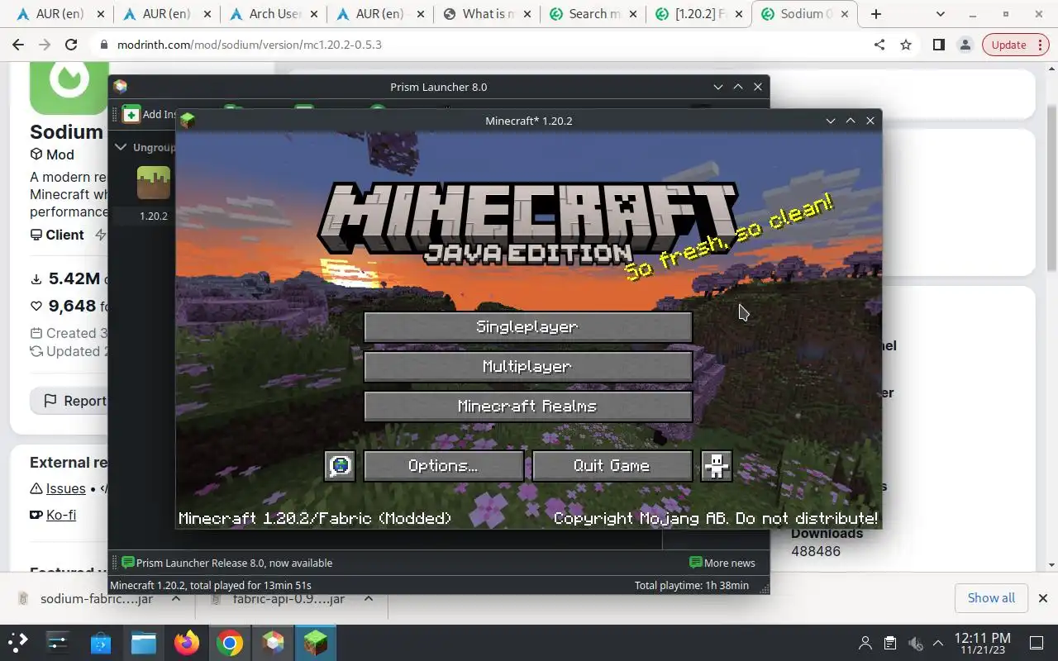Switch to '[1.20.2] F' Modrinth tab
1058x661 pixels.
pos(700,14)
